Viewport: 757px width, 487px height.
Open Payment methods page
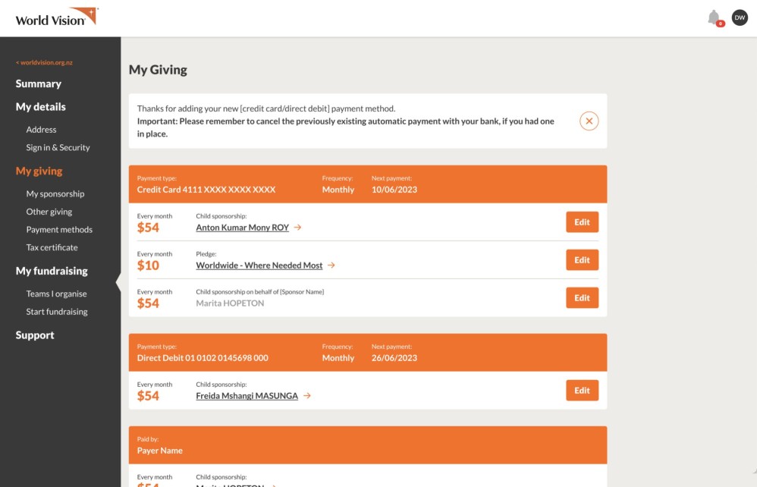pyautogui.click(x=59, y=230)
